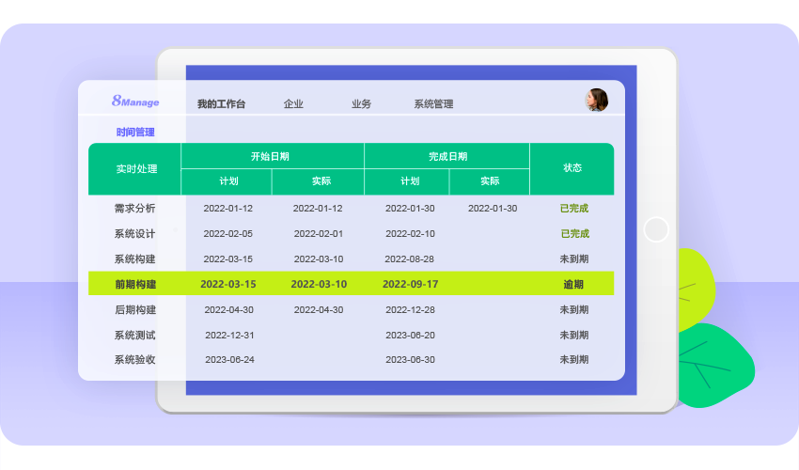The image size is (799, 470).
Task: Click the 完成日期 column header
Action: [447, 156]
